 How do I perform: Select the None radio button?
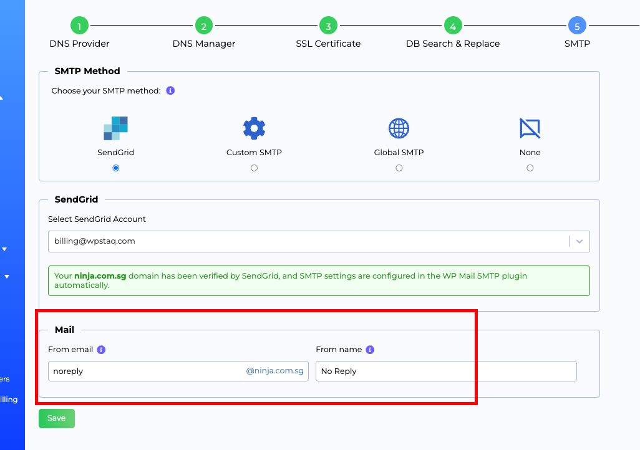coord(530,168)
